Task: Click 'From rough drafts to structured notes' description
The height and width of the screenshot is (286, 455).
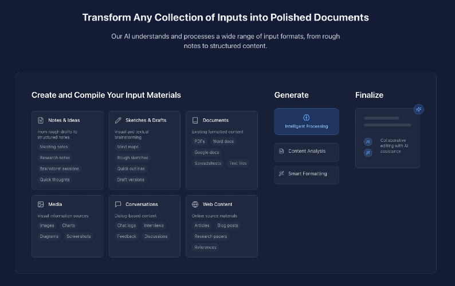Action: click(x=57, y=134)
